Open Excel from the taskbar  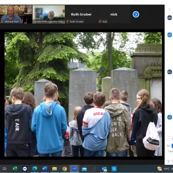tap(15, 169)
